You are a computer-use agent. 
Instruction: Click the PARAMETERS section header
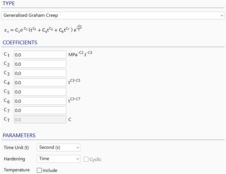tap(19, 135)
